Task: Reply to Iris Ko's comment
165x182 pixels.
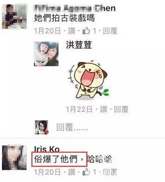Action: (x=110, y=172)
